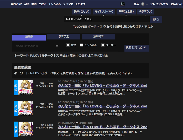Toggle the 公式 filter checkbox

pyautogui.click(x=68, y=45)
